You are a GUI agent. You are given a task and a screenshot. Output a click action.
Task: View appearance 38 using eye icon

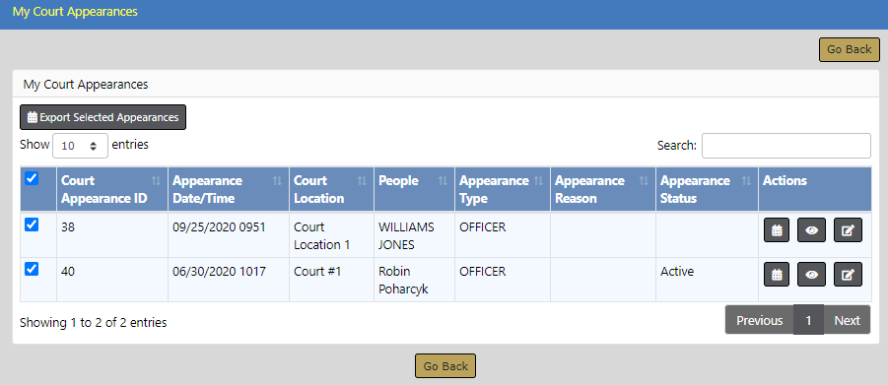[811, 230]
